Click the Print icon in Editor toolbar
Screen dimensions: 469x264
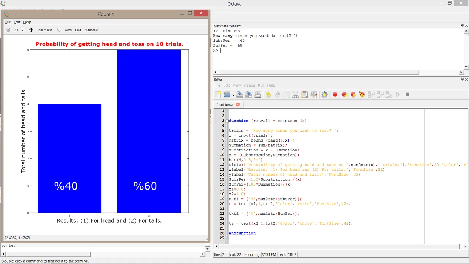(x=258, y=95)
